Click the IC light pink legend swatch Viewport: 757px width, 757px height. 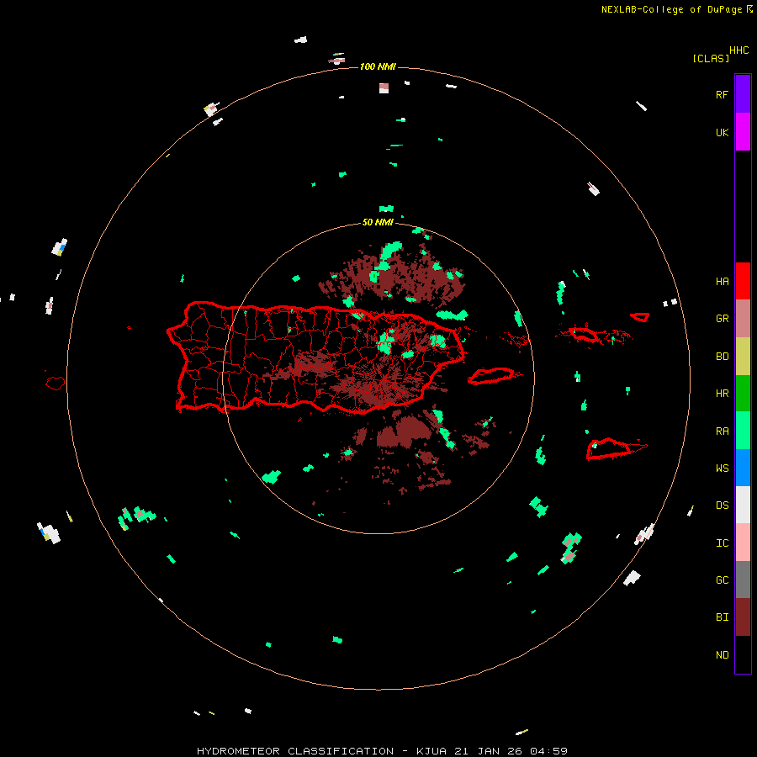click(x=743, y=543)
